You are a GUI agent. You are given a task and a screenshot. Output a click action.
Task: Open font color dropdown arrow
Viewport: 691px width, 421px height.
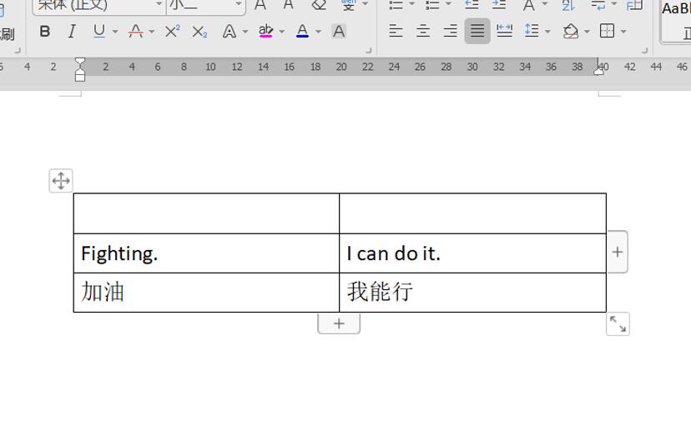(x=318, y=32)
